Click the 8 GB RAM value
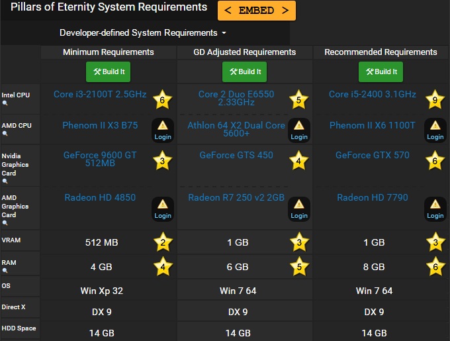450x341 pixels. tap(374, 267)
